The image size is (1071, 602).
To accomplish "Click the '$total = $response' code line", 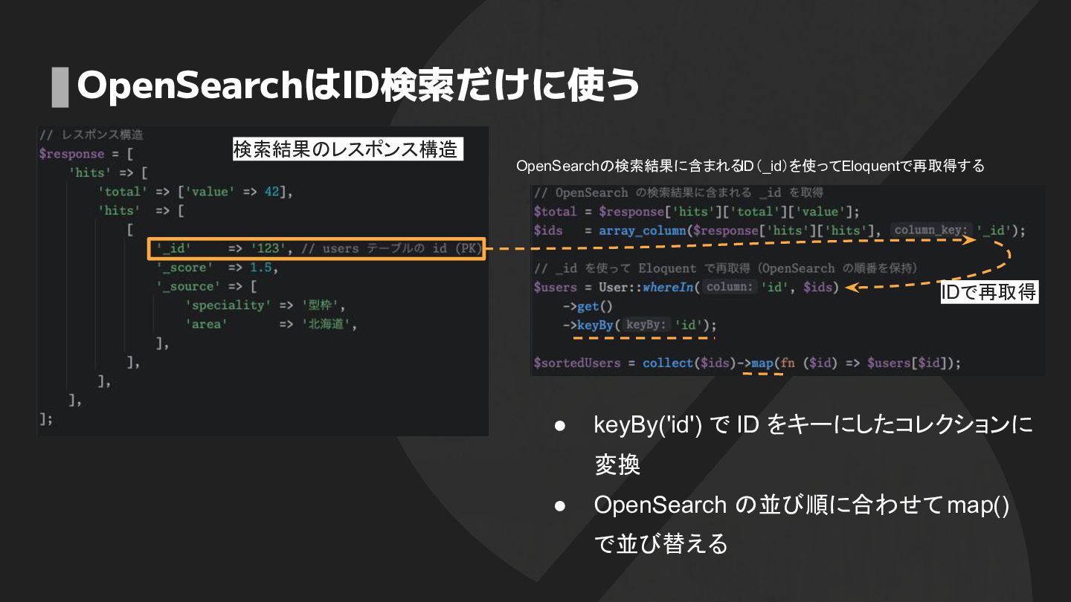I will tap(696, 212).
